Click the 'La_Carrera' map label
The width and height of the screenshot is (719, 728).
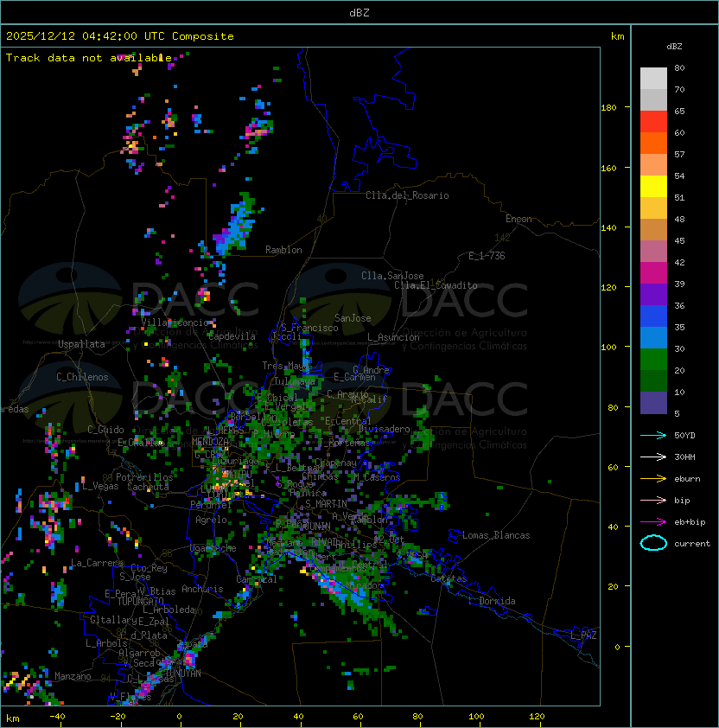click(98, 563)
